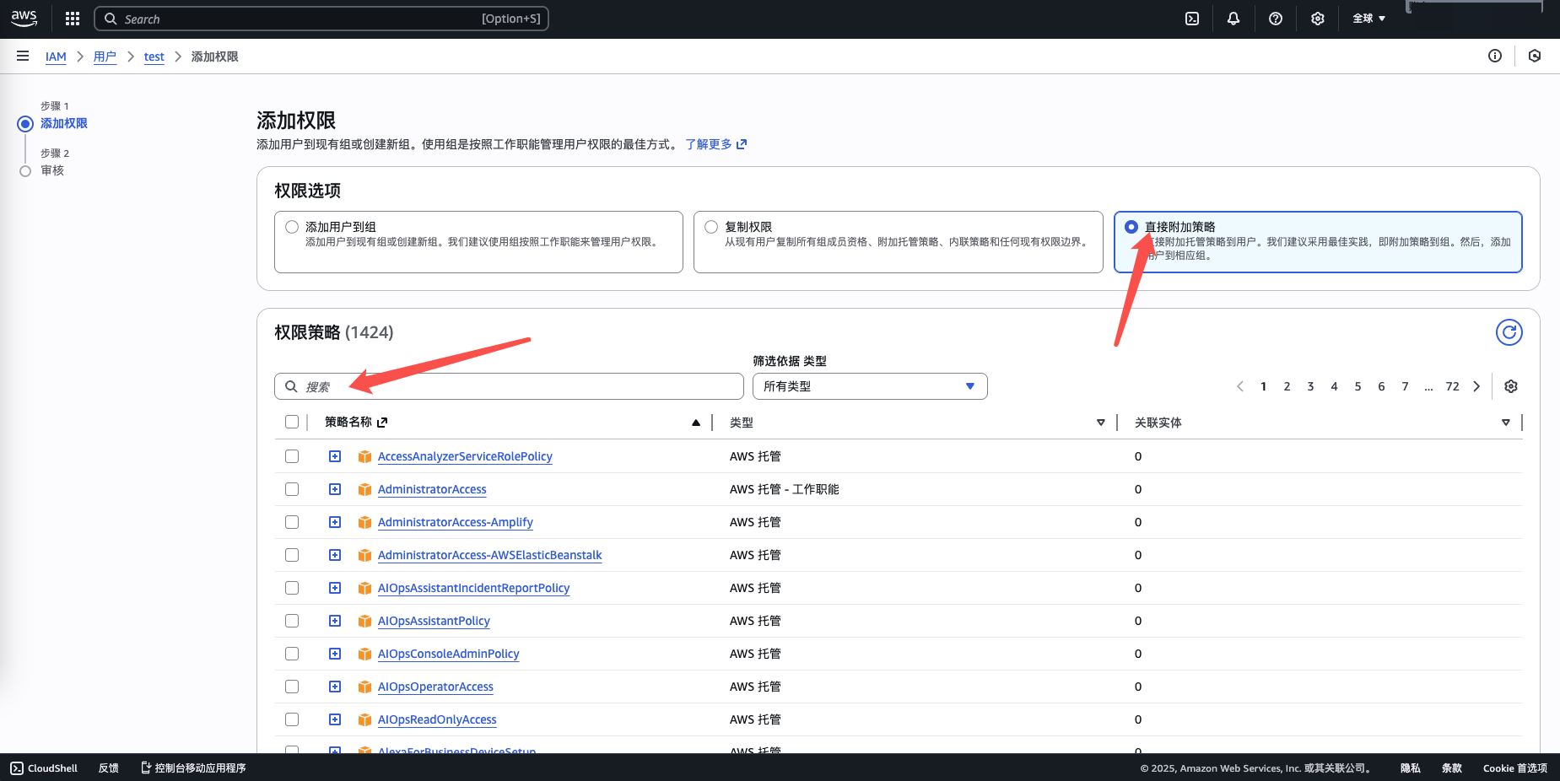Open the notifications bell
This screenshot has width=1560, height=781.
tap(1233, 19)
